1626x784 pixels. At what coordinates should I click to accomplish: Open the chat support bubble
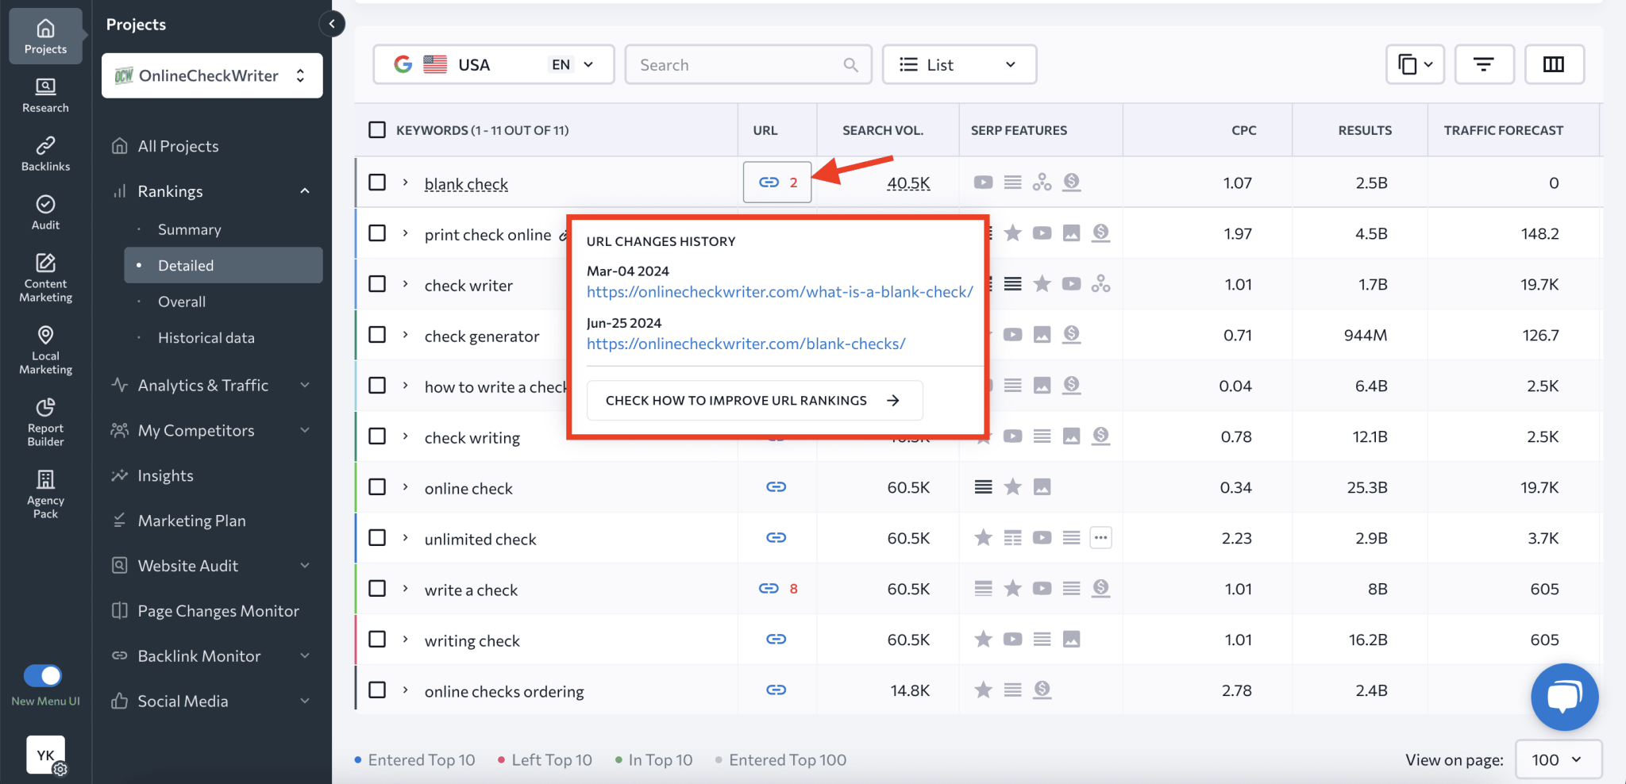click(1563, 697)
